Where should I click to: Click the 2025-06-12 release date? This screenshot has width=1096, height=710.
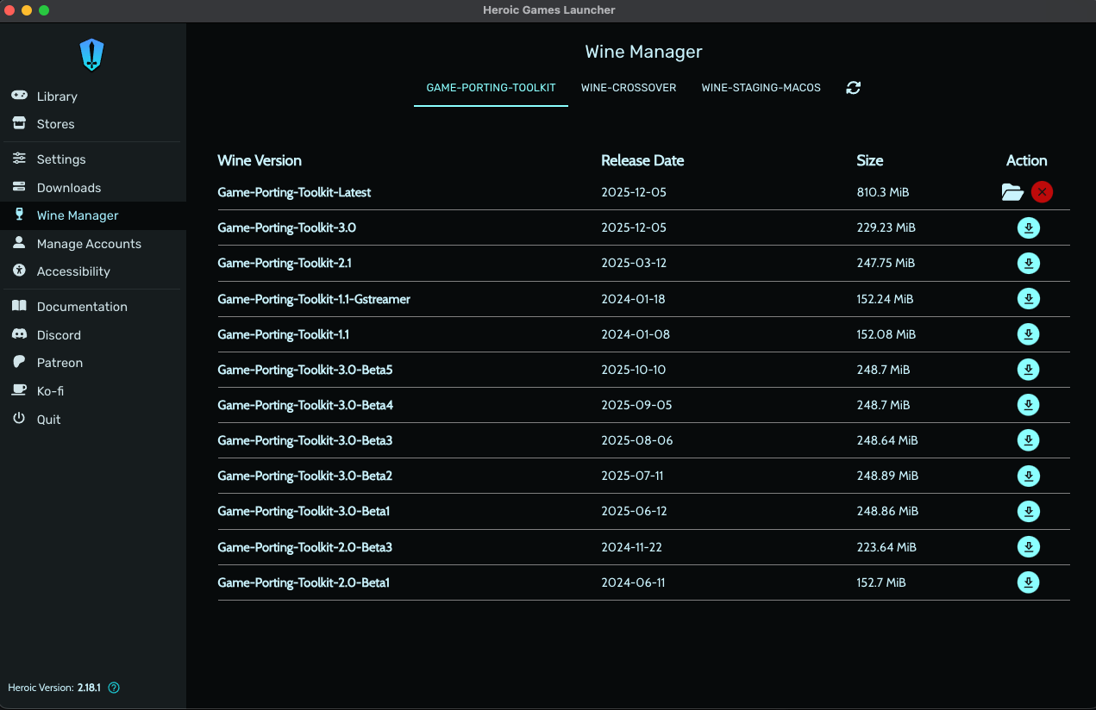point(634,511)
